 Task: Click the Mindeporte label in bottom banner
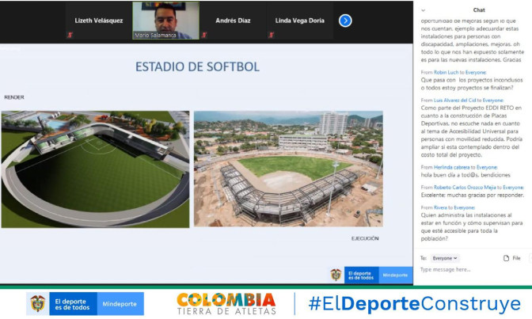tap(120, 304)
